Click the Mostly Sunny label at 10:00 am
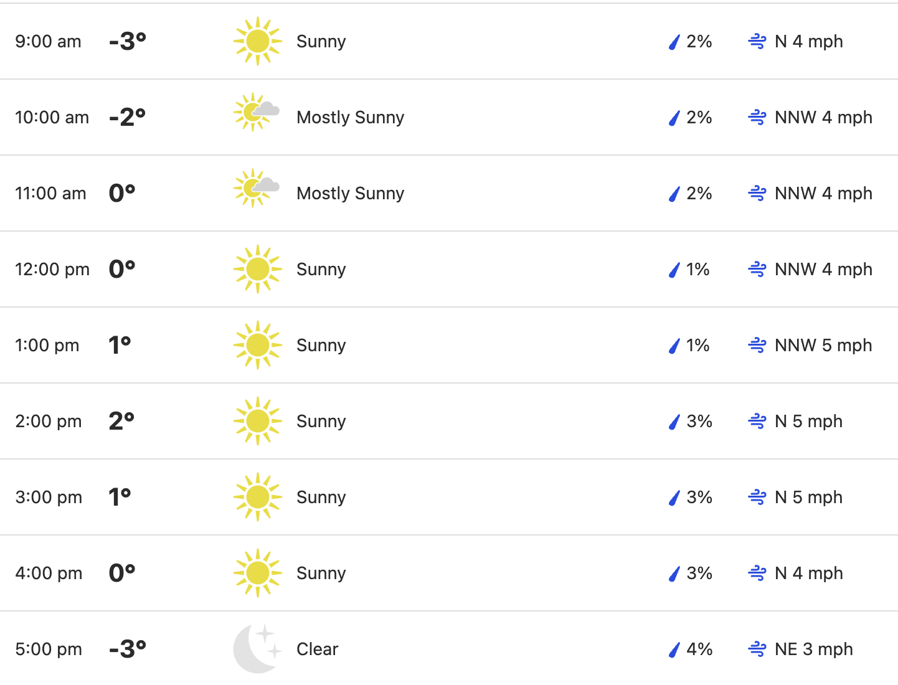898x685 pixels. 351,117
